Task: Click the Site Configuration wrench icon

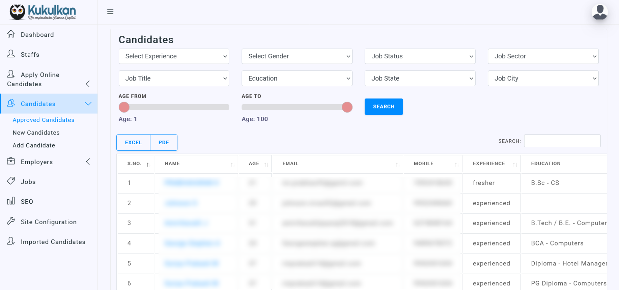Action: (x=11, y=221)
